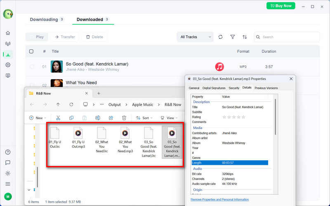Select file 01_Fly U Out.mp3
Screen dimensions: 330x206
[x=78, y=138]
